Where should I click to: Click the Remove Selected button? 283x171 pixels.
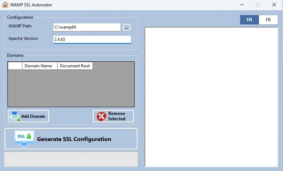click(x=113, y=116)
